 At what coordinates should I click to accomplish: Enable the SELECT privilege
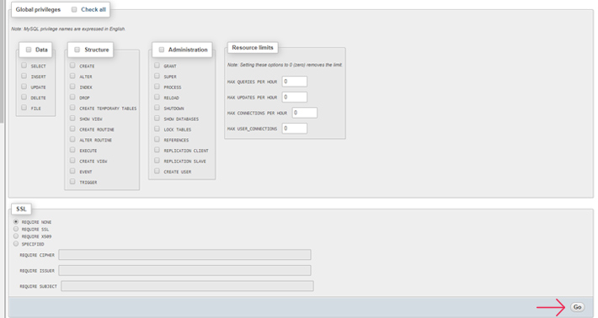click(x=24, y=66)
